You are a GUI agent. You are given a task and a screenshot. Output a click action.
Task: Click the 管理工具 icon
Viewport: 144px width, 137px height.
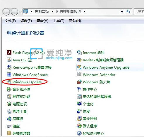click(9, 111)
